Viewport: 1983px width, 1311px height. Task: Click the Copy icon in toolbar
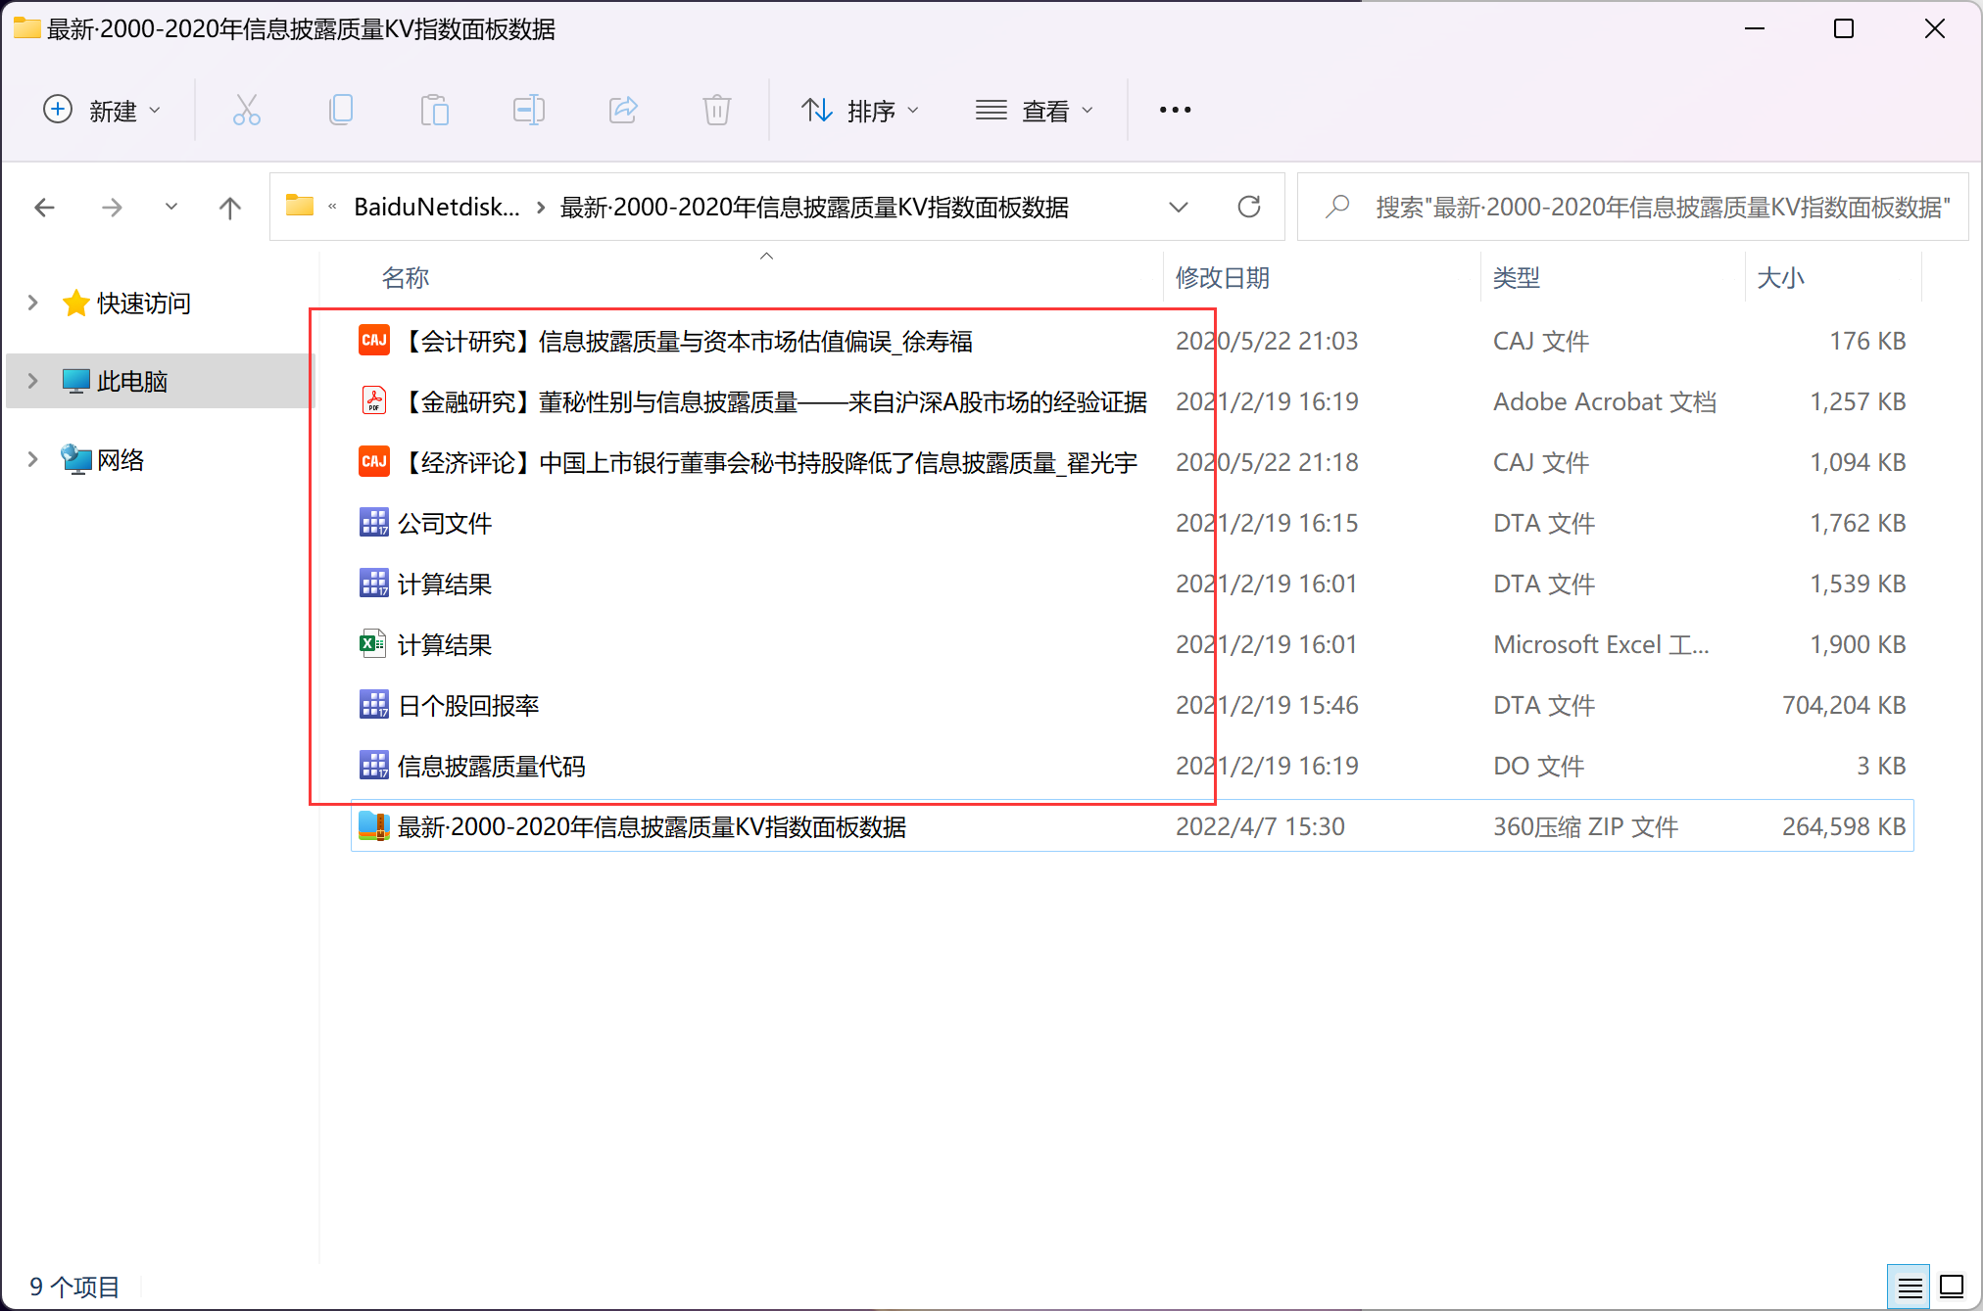click(340, 110)
